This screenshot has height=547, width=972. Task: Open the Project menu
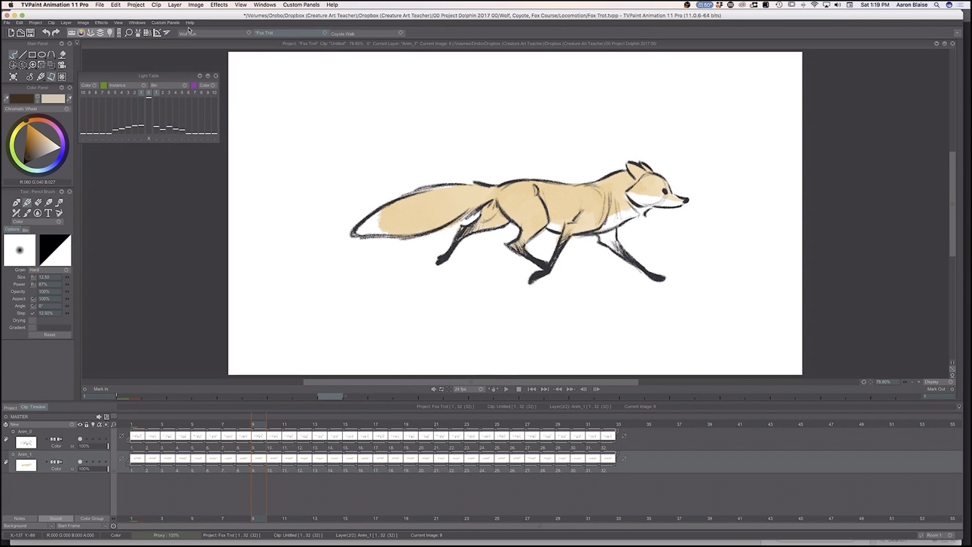(136, 5)
